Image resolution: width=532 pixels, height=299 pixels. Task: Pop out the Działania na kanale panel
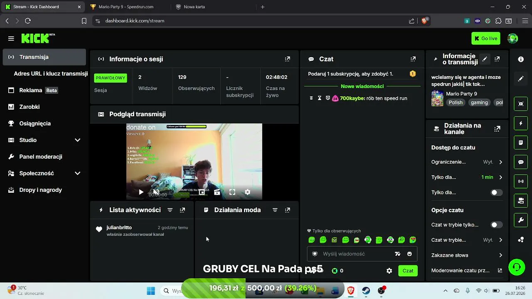[497, 129]
